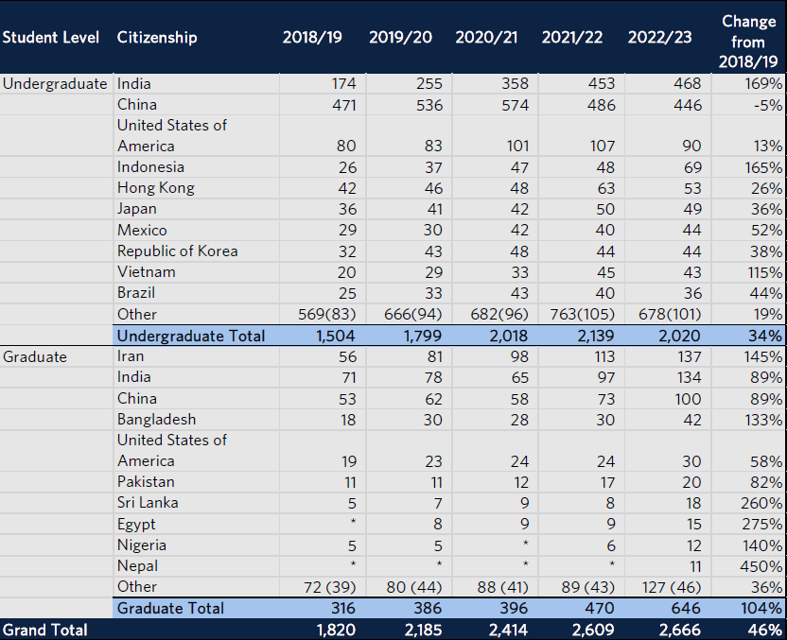Click the 169% change value for India

(x=763, y=83)
